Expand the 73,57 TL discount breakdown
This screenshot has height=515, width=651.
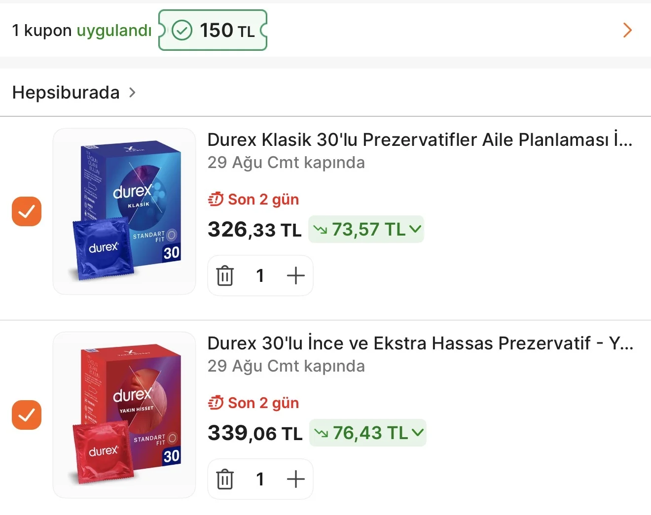[366, 229]
